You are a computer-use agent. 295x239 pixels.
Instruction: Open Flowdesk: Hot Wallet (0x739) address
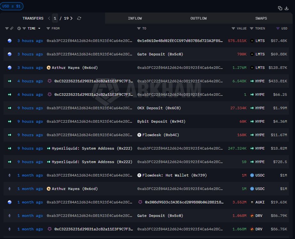click(x=175, y=175)
